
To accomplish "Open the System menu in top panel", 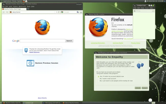I will [x=20, y=1].
